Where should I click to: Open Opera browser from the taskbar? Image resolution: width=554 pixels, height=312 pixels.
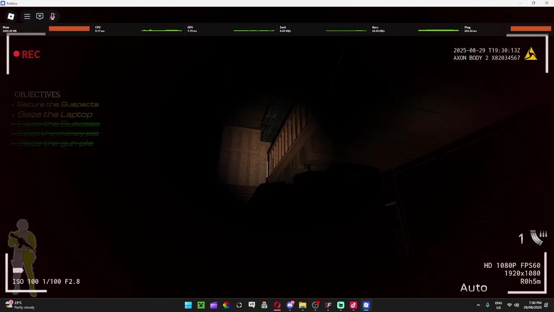277,305
